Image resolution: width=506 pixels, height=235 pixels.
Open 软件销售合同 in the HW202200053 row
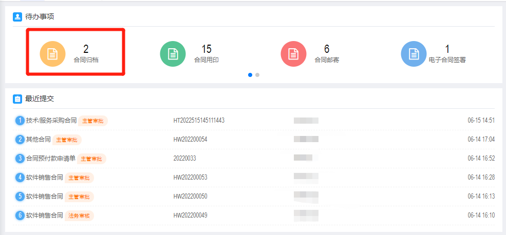pos(45,178)
